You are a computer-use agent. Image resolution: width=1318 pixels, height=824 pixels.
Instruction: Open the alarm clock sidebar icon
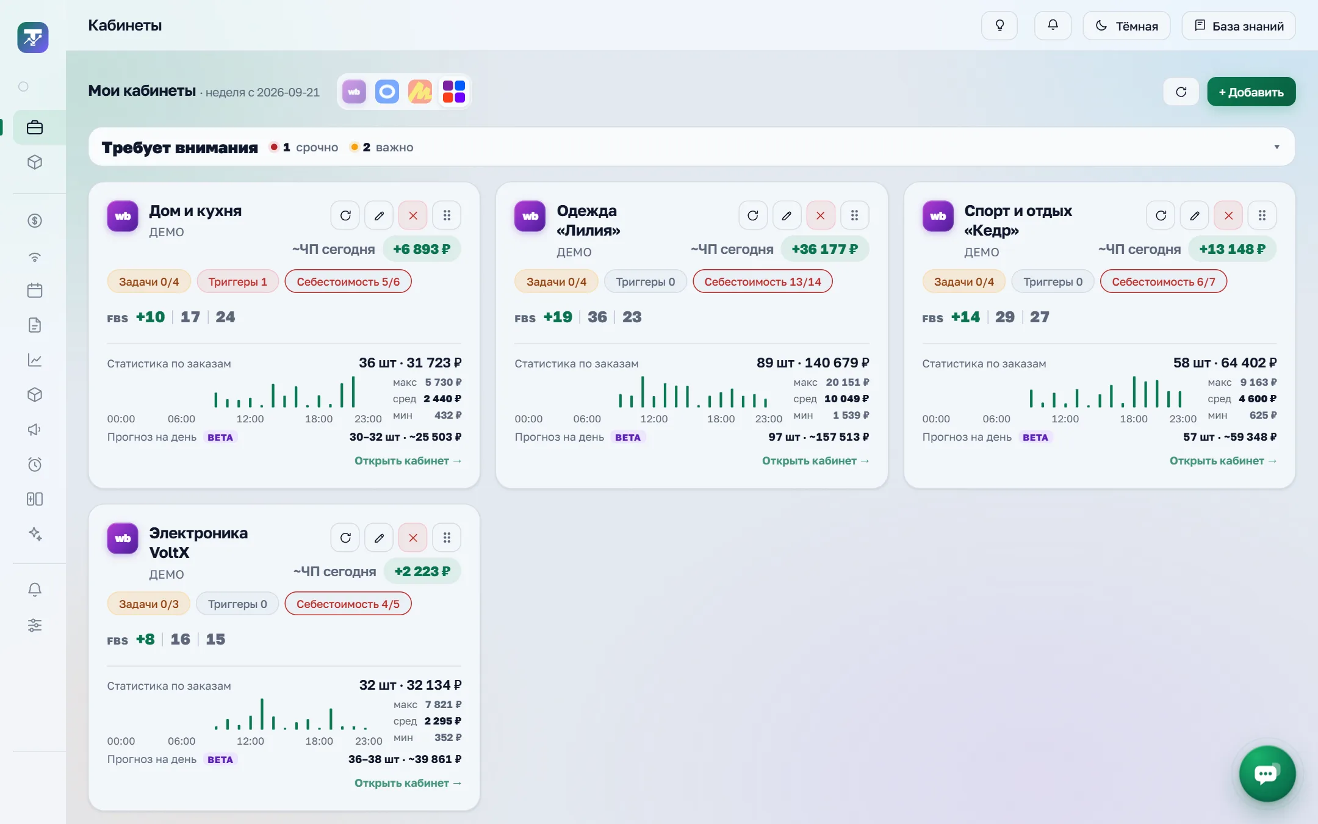pyautogui.click(x=35, y=464)
